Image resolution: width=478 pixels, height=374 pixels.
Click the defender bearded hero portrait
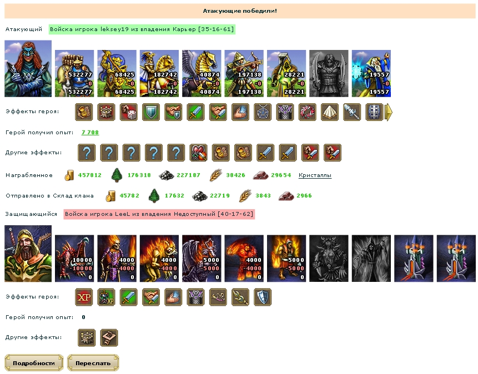(28, 254)
